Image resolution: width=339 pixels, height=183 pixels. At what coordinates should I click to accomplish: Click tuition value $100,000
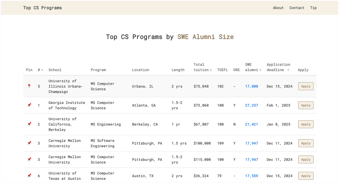pyautogui.click(x=202, y=143)
